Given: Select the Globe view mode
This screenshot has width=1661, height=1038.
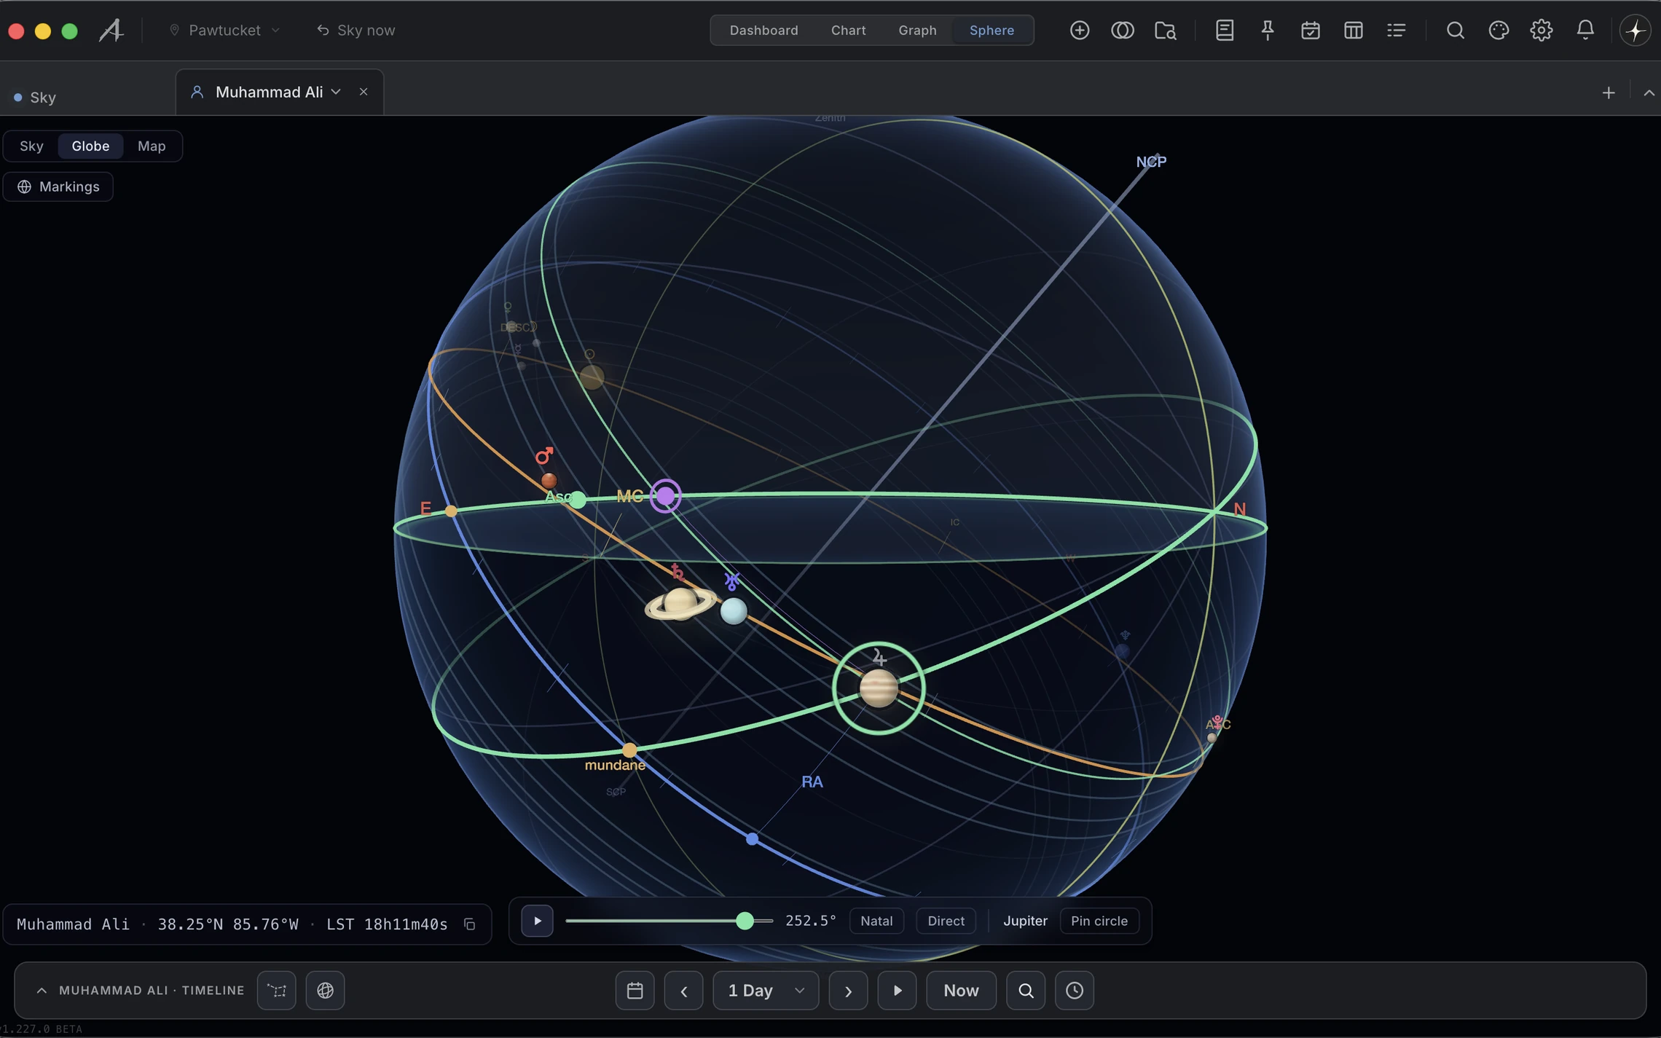Looking at the screenshot, I should 90,146.
